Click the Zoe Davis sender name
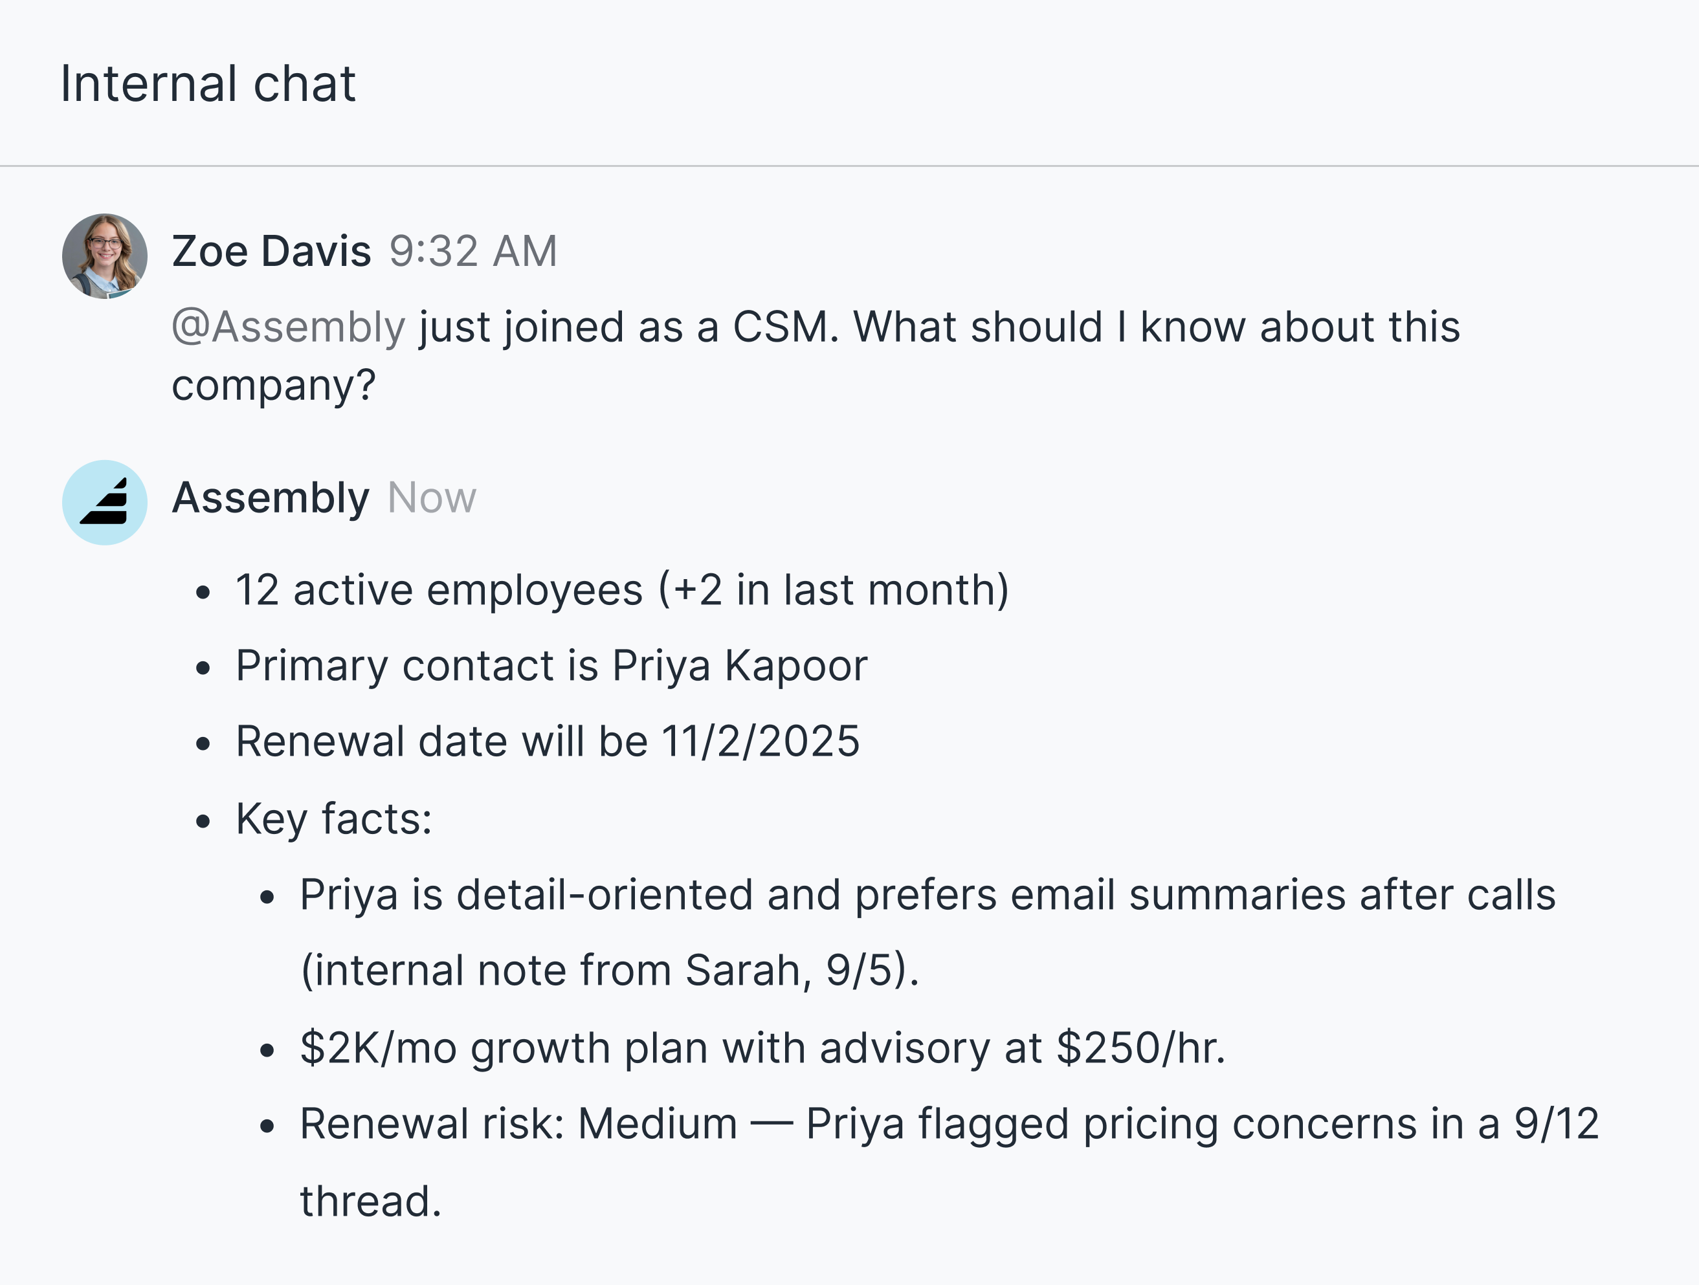This screenshot has height=1285, width=1699. [271, 251]
